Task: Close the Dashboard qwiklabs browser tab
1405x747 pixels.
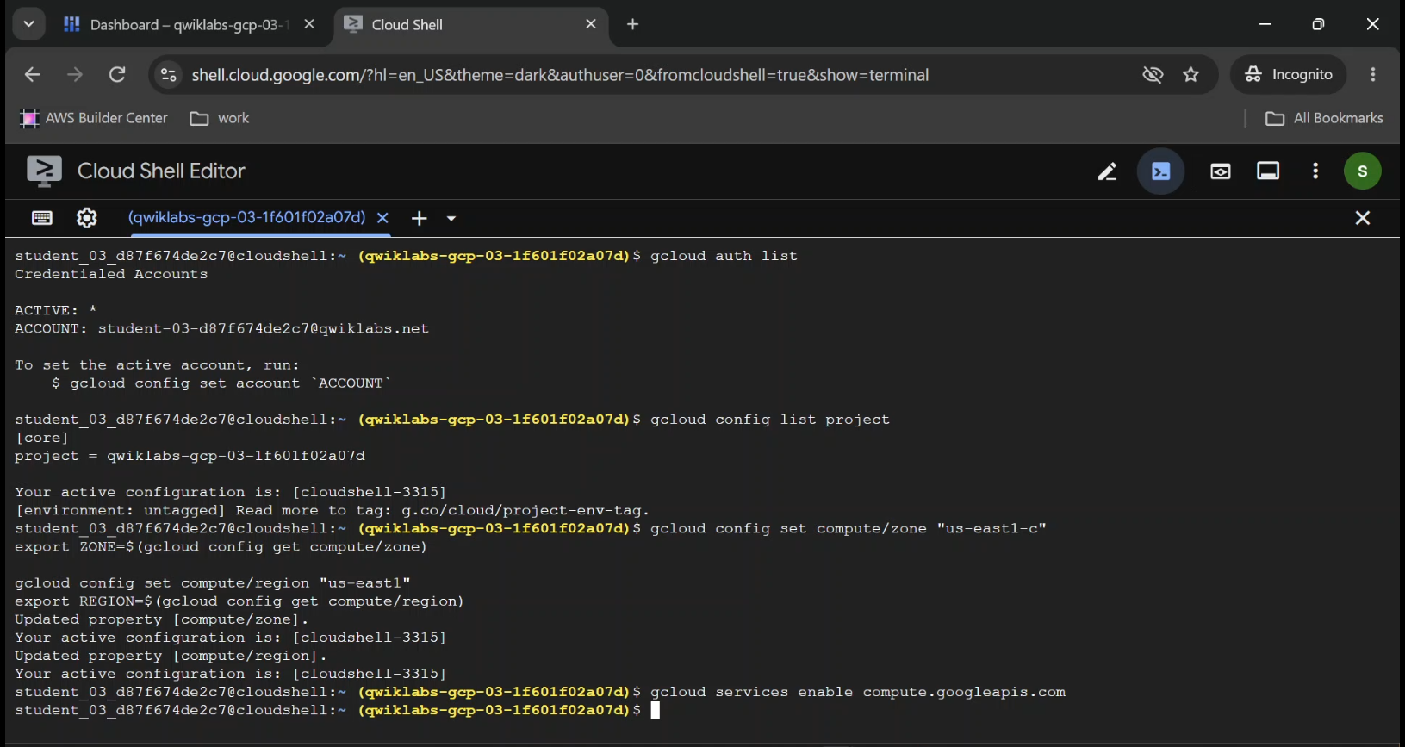Action: point(309,24)
